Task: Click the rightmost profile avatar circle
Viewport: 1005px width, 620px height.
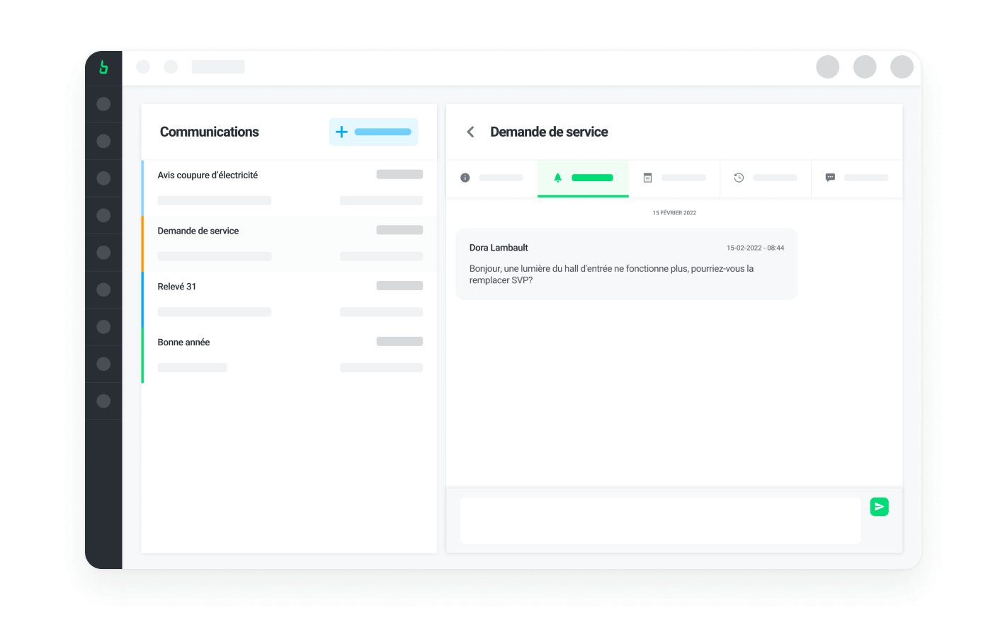Action: click(x=901, y=67)
